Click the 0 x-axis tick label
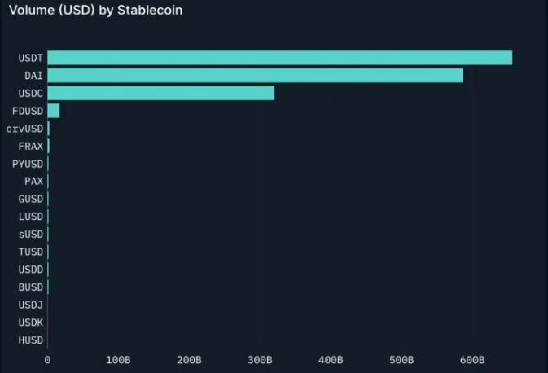The height and width of the screenshot is (373, 548). [x=47, y=360]
